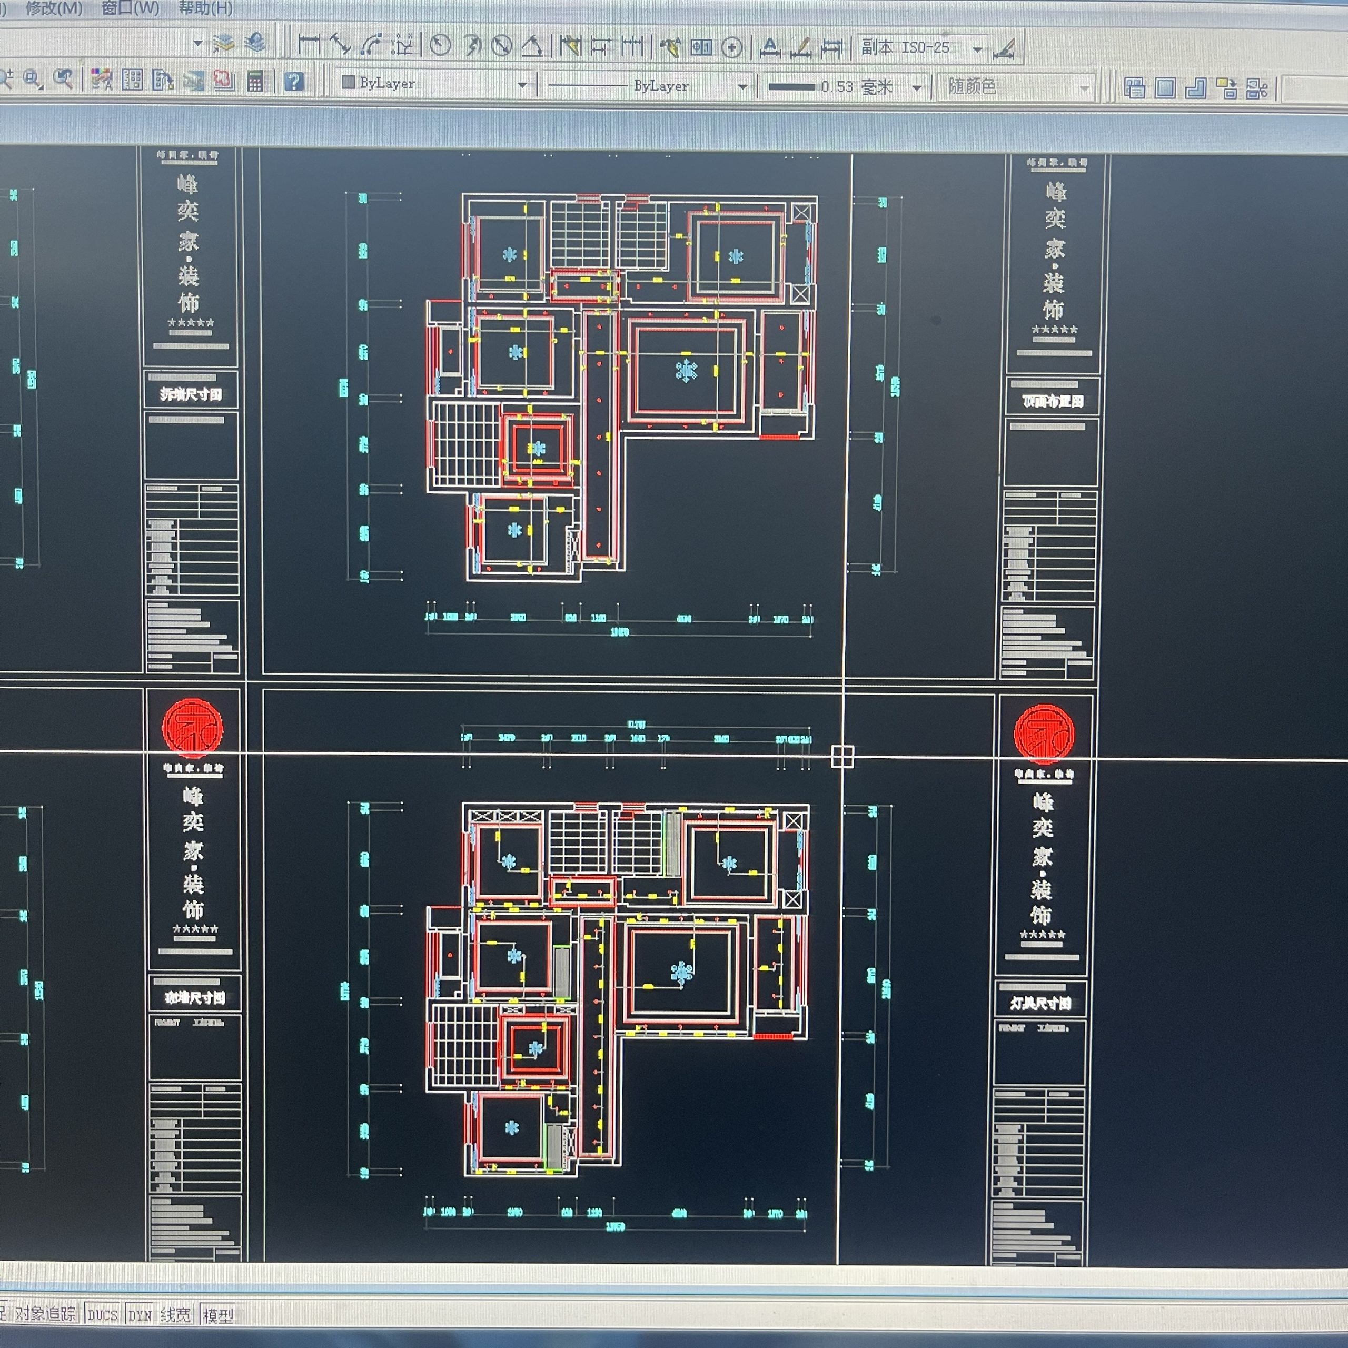Click the 模型 model space button
1348x1348 pixels.
217,1316
